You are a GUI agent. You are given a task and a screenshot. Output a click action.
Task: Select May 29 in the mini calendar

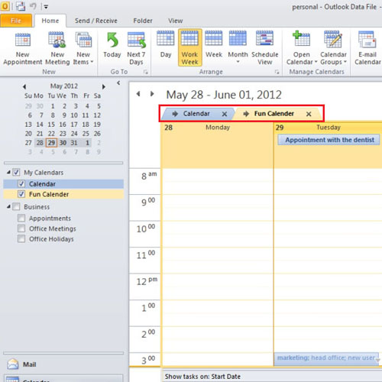[51, 143]
